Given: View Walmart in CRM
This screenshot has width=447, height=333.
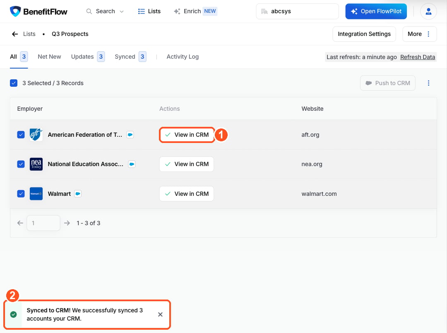Looking at the screenshot, I should pyautogui.click(x=187, y=194).
